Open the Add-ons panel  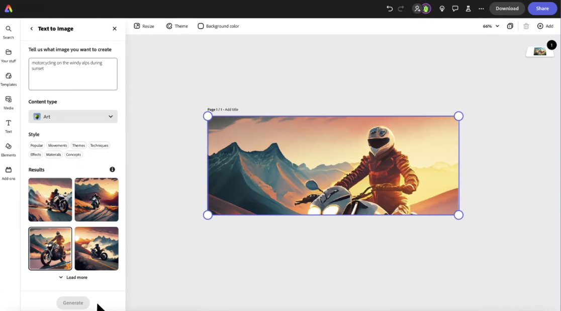pyautogui.click(x=8, y=174)
